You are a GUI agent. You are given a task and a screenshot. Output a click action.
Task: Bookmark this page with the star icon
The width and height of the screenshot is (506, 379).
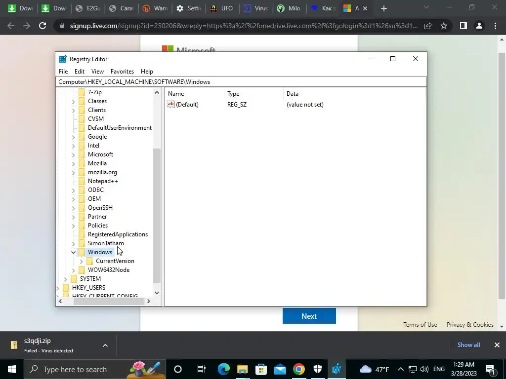(x=444, y=26)
